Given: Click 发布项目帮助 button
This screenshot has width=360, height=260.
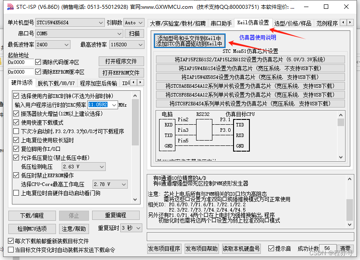Looking at the screenshot, I should point(201,249).
